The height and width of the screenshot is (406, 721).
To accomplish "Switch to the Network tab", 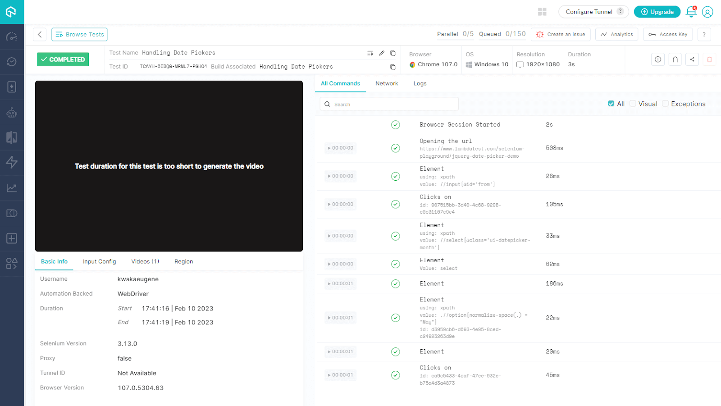I will tap(386, 83).
